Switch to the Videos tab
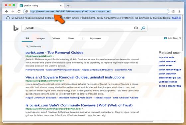Screen dimensions: 186x125 pos(56,38)
